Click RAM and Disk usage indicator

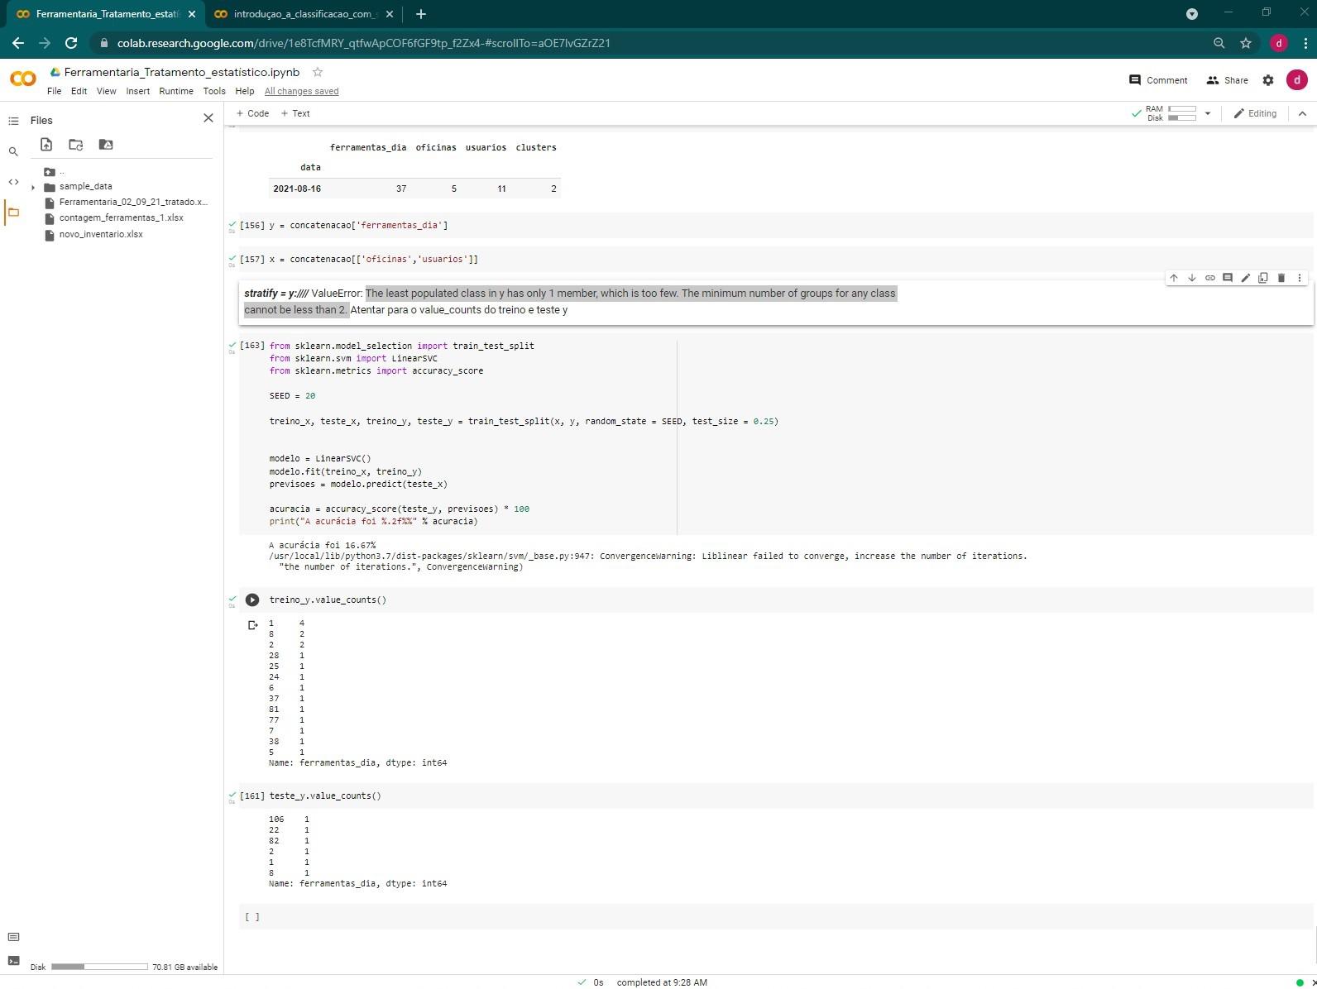(1171, 113)
